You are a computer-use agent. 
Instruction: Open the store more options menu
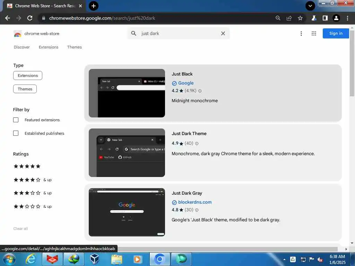(301, 34)
